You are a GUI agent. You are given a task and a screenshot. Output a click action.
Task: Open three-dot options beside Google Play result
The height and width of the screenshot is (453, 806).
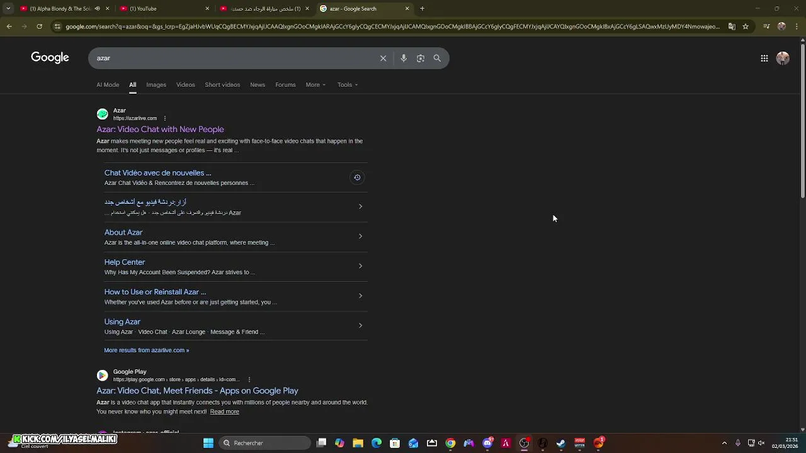[x=249, y=379]
